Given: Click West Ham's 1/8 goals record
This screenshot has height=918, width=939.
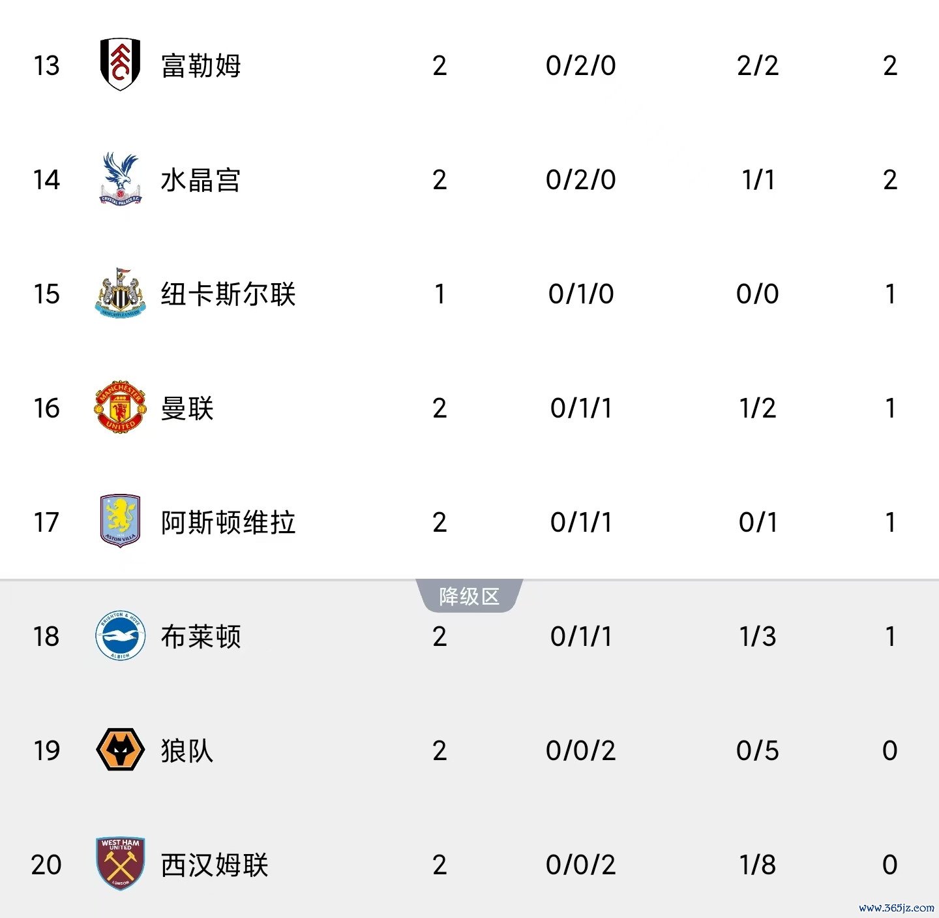Looking at the screenshot, I should (758, 865).
